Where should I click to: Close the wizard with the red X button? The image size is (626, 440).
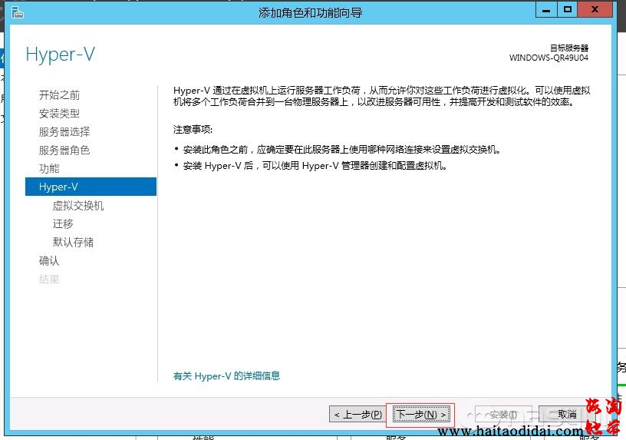(x=595, y=9)
